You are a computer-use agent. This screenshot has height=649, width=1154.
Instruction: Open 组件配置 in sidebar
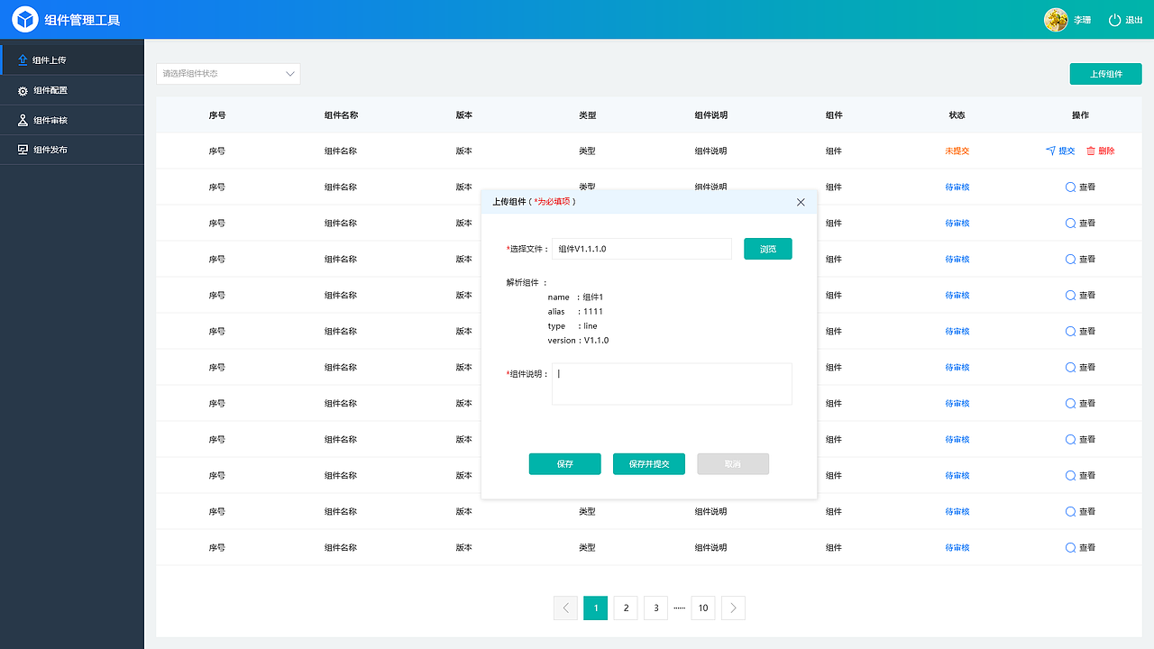(72, 90)
